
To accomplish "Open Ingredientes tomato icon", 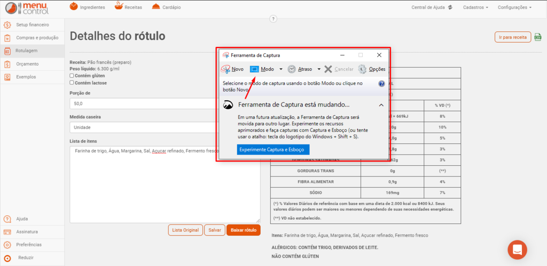I will tap(74, 6).
